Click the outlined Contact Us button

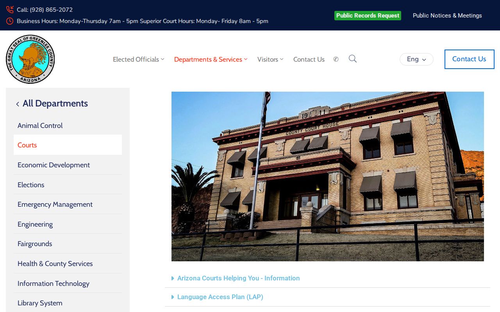coord(470,59)
